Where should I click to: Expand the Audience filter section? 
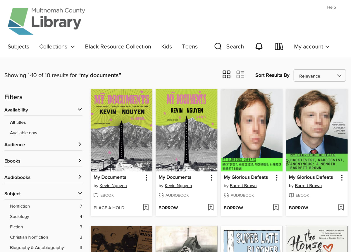coord(43,144)
